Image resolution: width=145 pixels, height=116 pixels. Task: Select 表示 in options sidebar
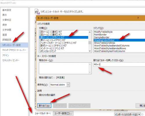[5, 15]
